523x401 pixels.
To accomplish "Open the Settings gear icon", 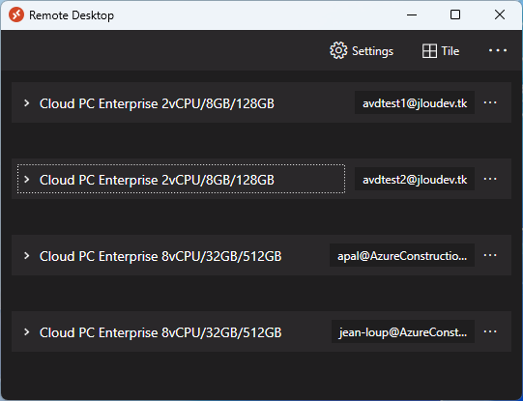I will tap(338, 50).
